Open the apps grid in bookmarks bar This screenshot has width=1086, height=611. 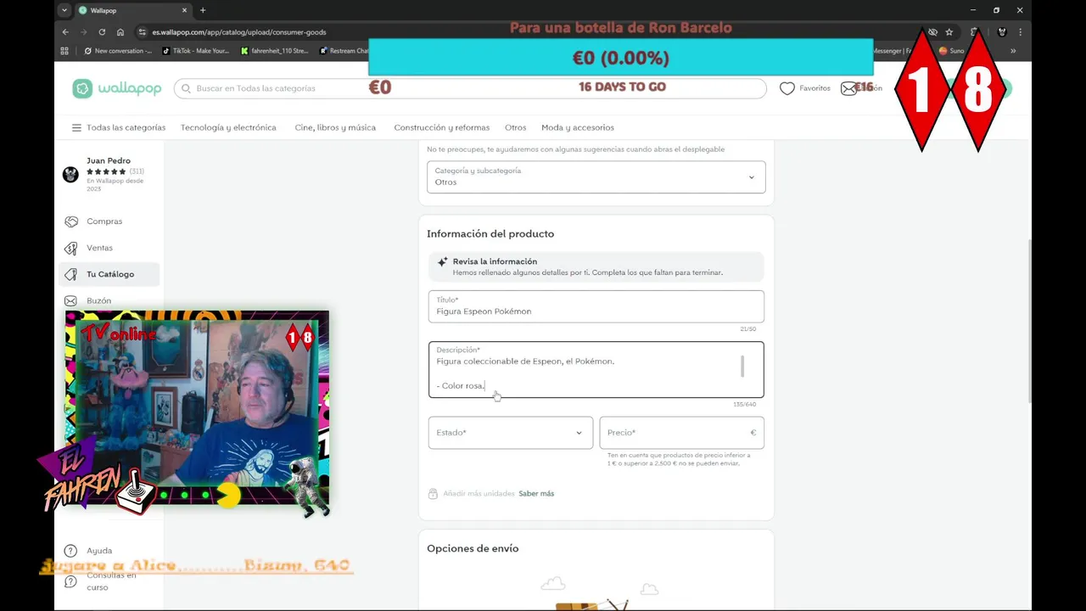tap(64, 51)
